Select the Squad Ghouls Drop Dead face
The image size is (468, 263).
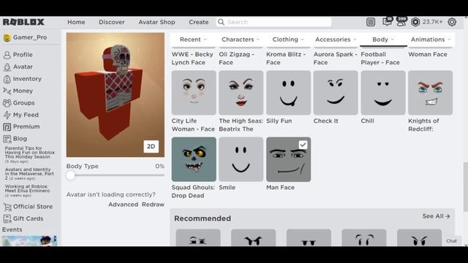(x=194, y=159)
